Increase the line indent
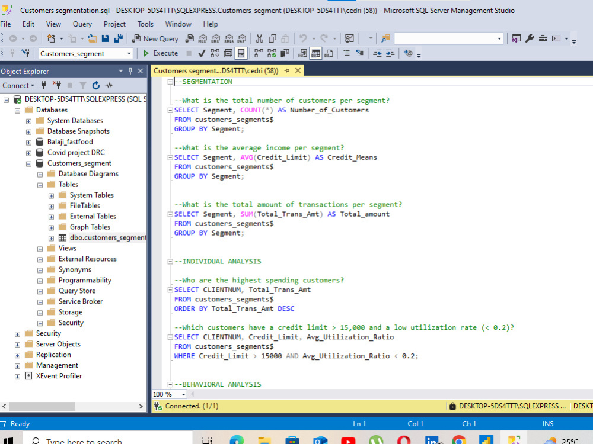The height and width of the screenshot is (444, 593). pos(390,53)
